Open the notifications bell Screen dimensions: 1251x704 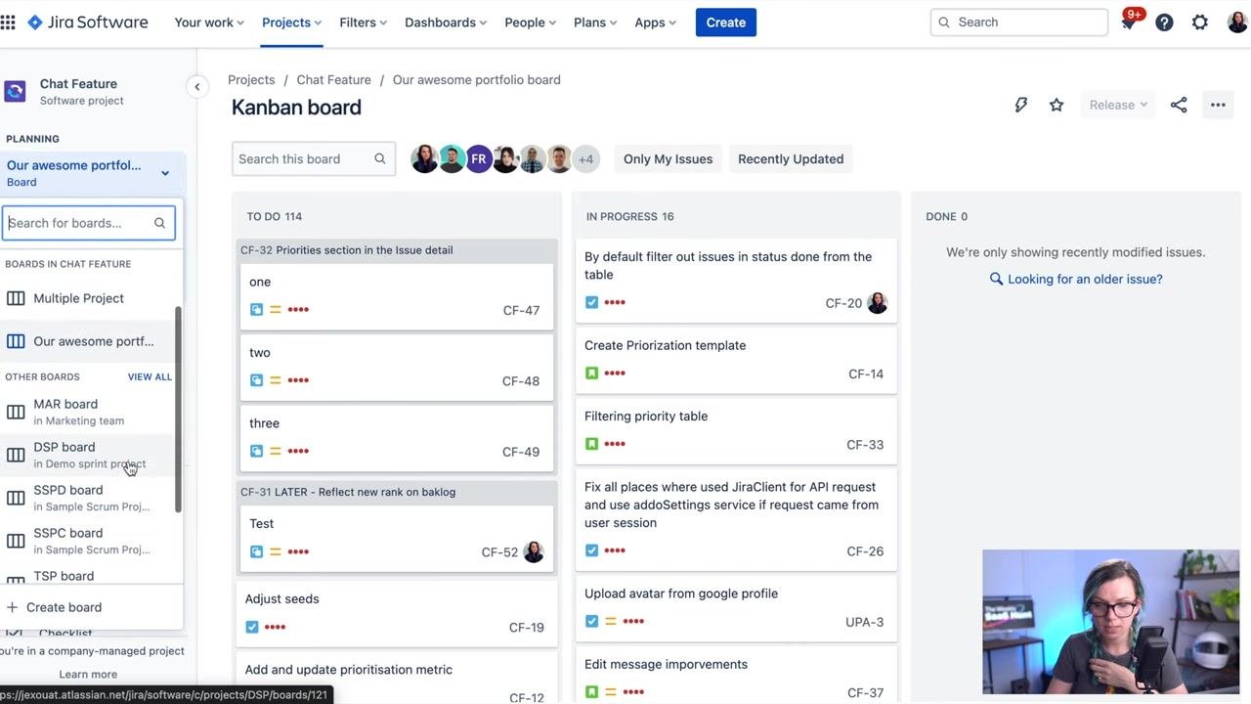click(x=1129, y=22)
